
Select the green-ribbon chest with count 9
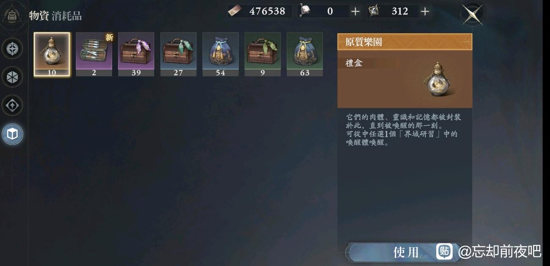(263, 54)
